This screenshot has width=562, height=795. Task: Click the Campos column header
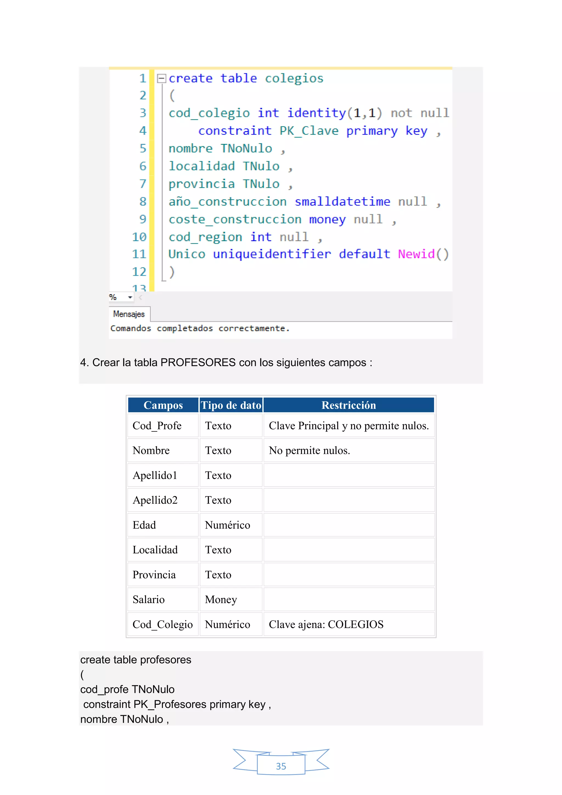pos(163,405)
